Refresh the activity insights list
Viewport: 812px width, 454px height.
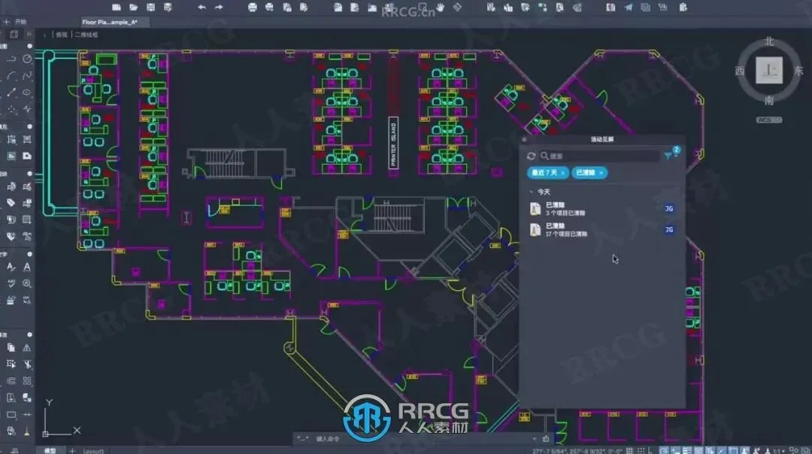(531, 156)
